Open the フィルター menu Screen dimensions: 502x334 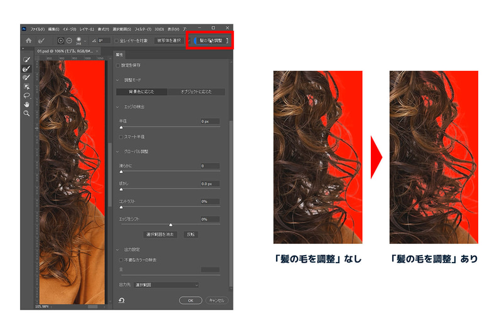[143, 29]
